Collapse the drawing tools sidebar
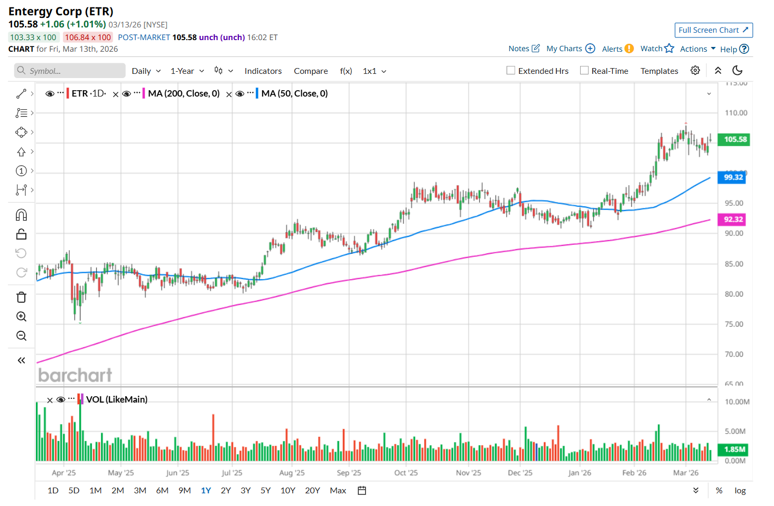The width and height of the screenshot is (774, 506). pos(21,360)
